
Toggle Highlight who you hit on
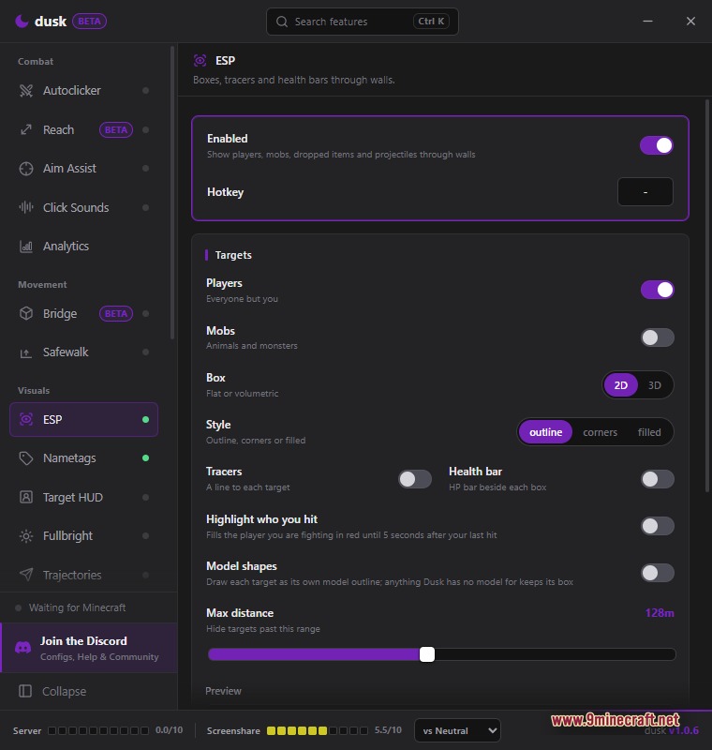pos(658,526)
